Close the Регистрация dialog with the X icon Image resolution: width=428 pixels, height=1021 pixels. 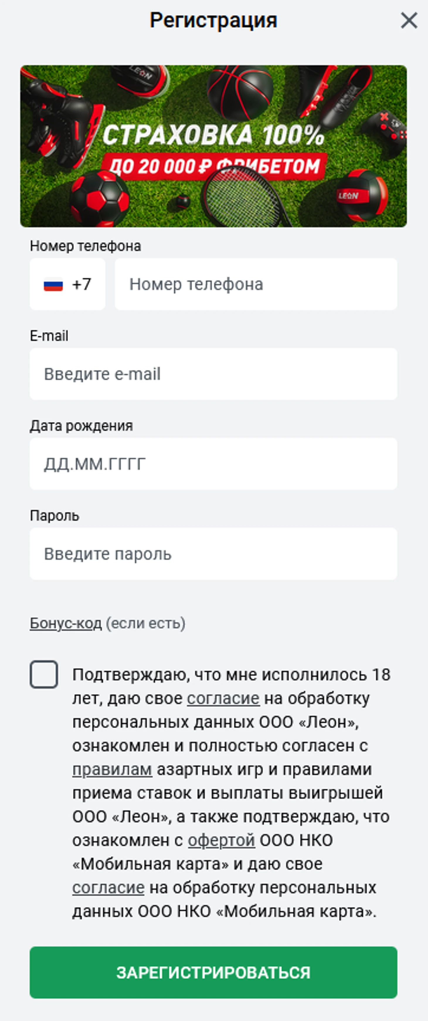(x=409, y=20)
